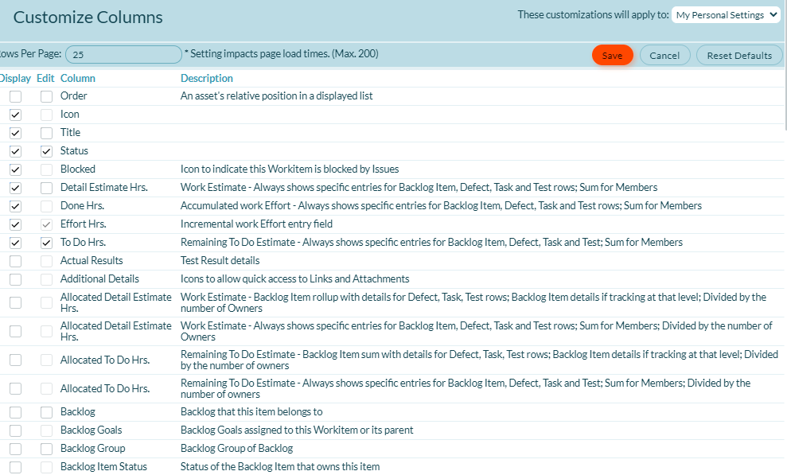Select the Backlog Goals column name
The height and width of the screenshot is (475, 787).
coord(91,430)
